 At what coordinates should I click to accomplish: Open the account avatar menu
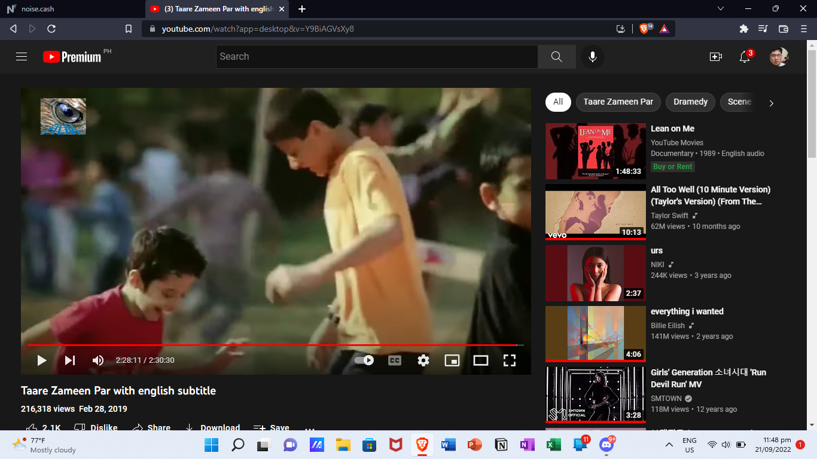[779, 57]
